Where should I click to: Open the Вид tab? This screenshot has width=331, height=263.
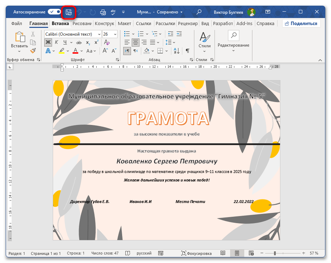205,24
